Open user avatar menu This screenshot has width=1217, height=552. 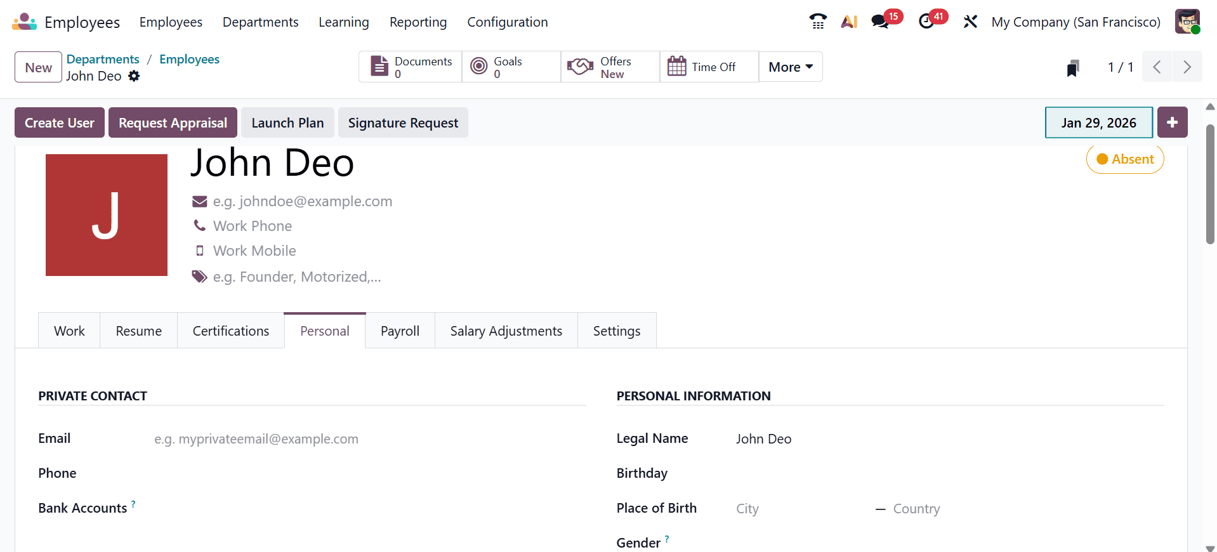pyautogui.click(x=1187, y=22)
